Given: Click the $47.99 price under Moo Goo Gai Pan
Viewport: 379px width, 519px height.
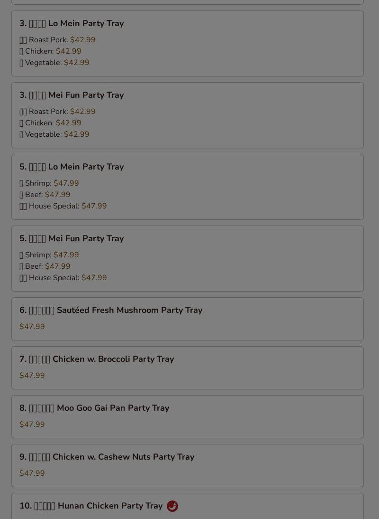Looking at the screenshot, I should [x=32, y=425].
